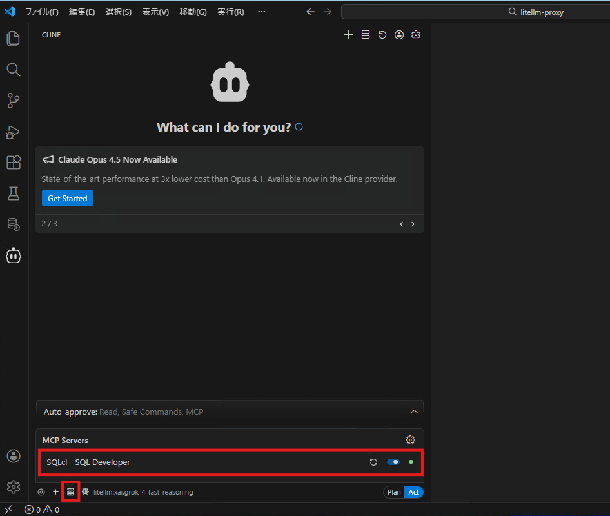Screen dimensions: 610x516
Task: Open the 実行(R) menu
Action: (231, 12)
